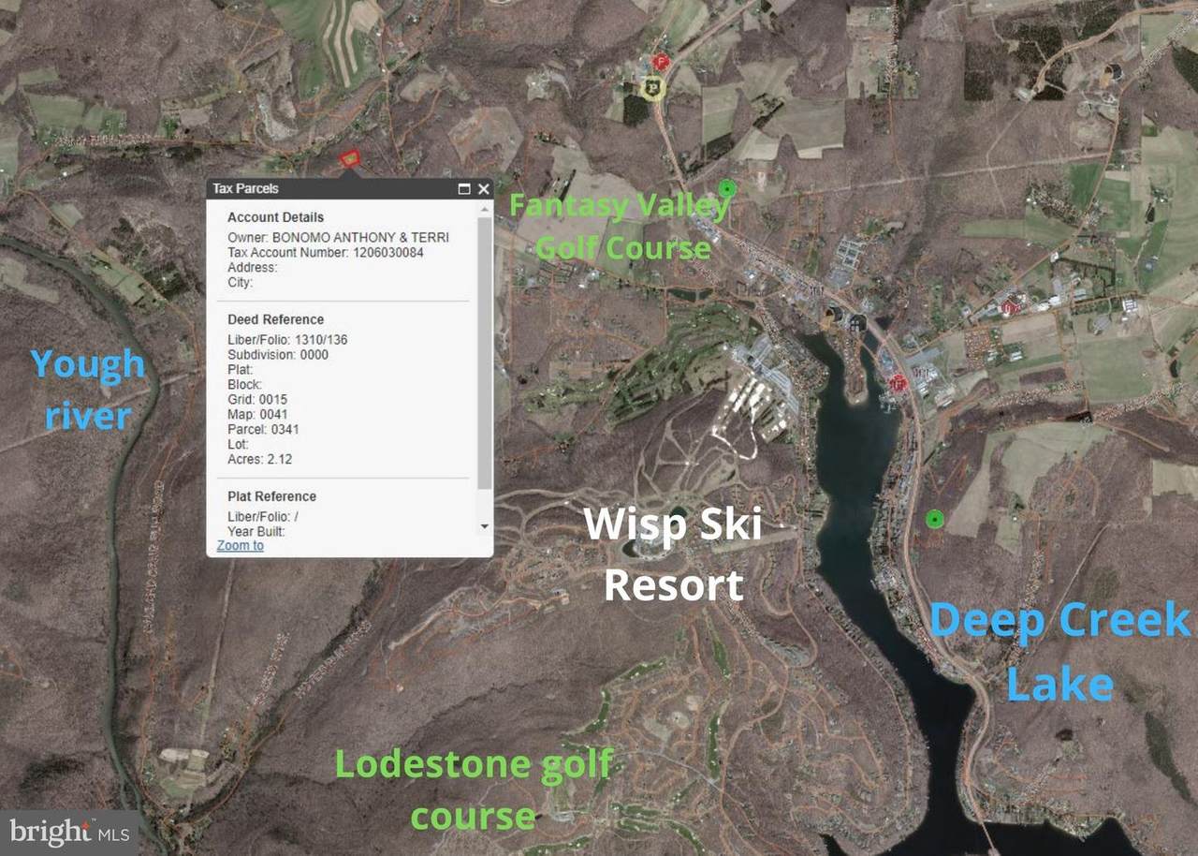Close the Tax Parcels popup
The image size is (1198, 856).
click(x=483, y=189)
